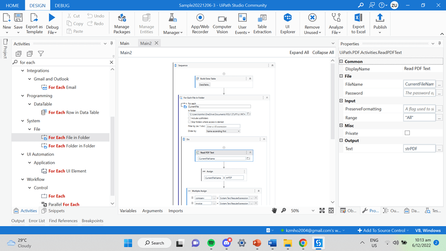Click Remove Unused activities

pyautogui.click(x=312, y=24)
